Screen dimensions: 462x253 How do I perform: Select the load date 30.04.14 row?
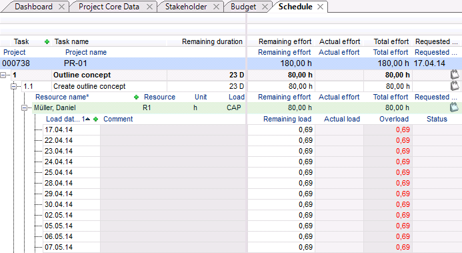click(x=59, y=204)
